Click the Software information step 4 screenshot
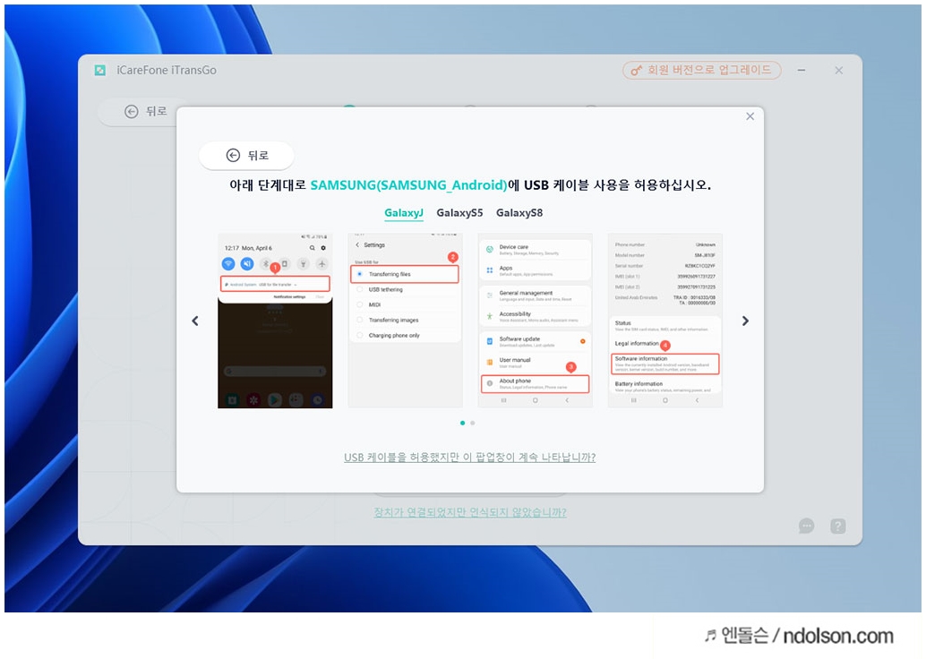 [665, 321]
